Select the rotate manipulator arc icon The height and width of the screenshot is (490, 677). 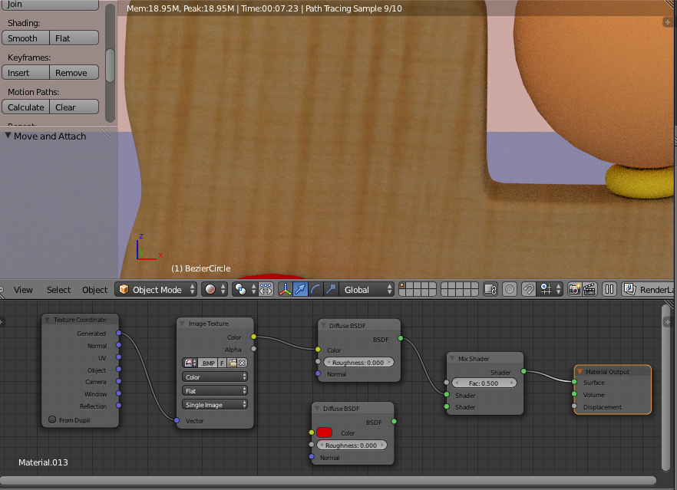tap(315, 289)
